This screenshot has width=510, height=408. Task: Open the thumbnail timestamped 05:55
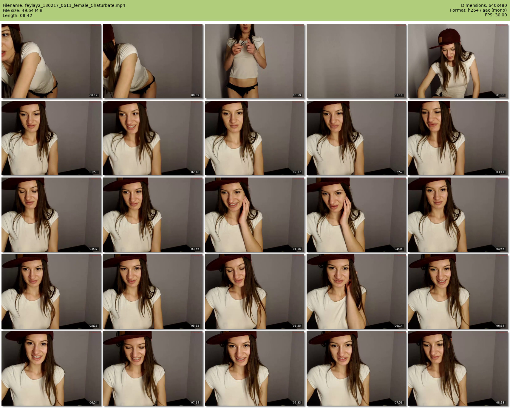coord(254,292)
